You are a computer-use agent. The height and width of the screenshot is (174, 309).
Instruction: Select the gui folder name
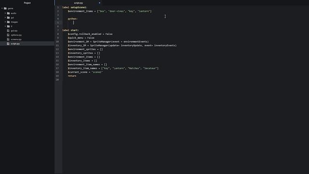point(12,17)
